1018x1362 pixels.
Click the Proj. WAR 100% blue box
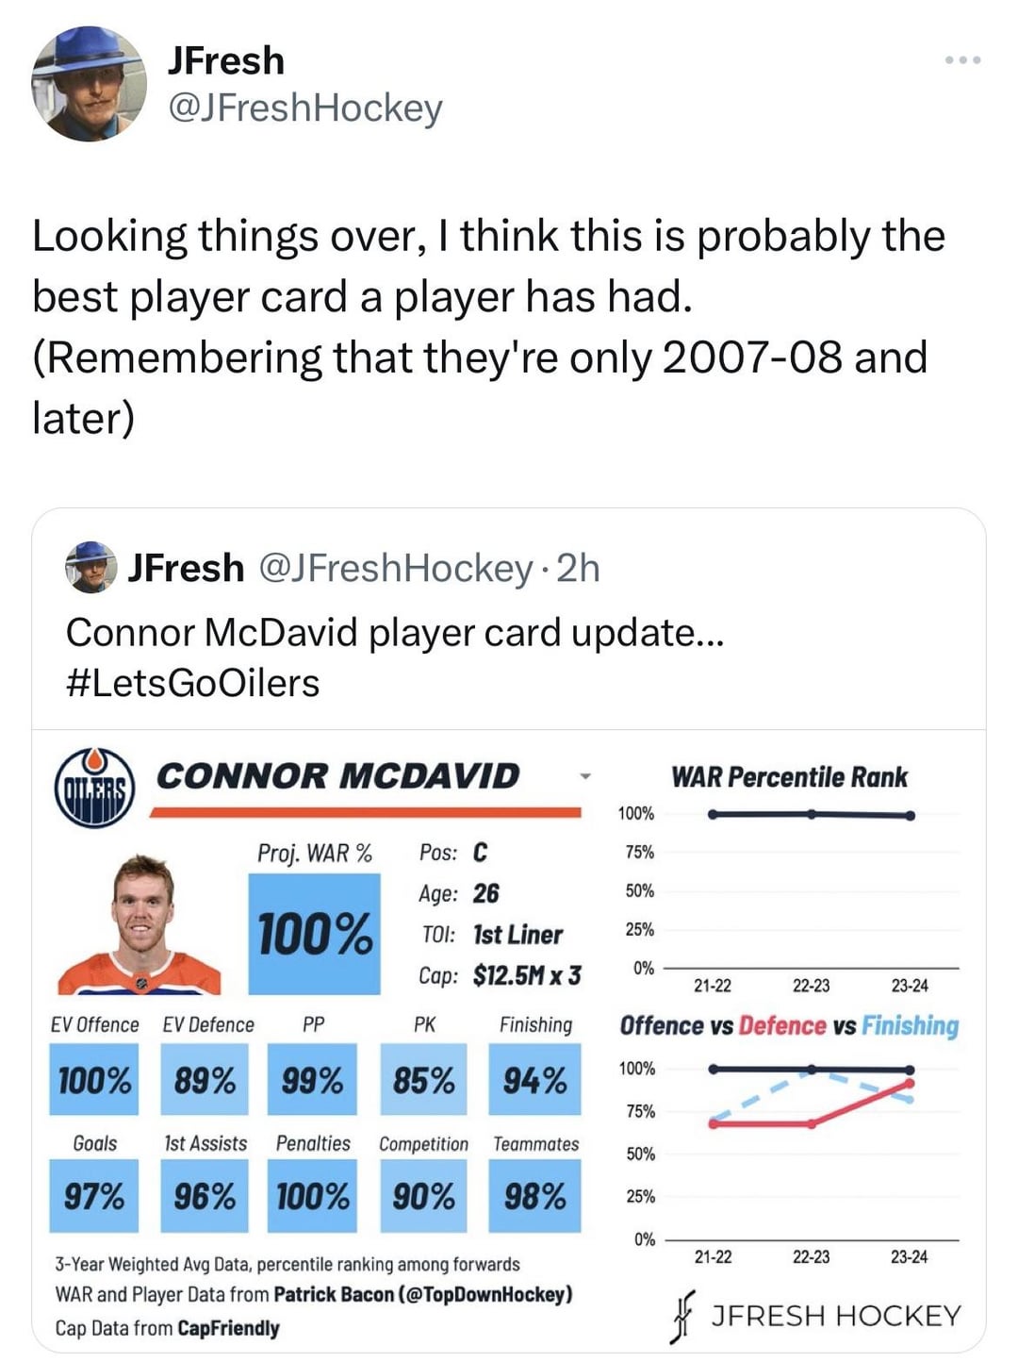coord(315,933)
